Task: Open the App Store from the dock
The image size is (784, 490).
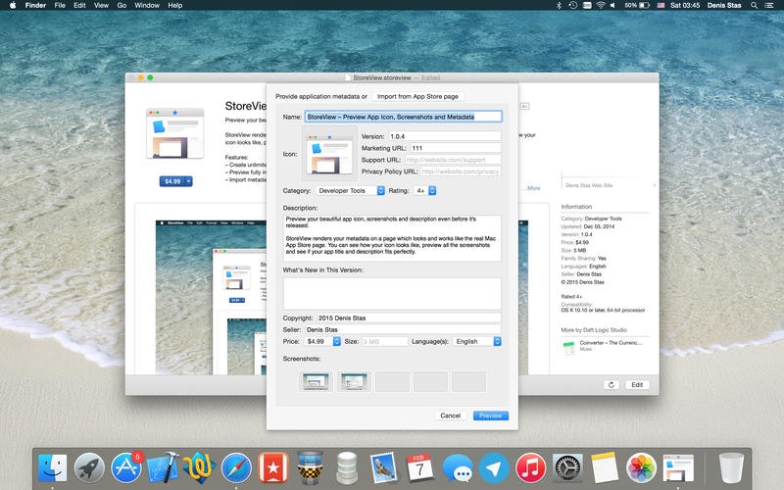Action: pos(125,465)
